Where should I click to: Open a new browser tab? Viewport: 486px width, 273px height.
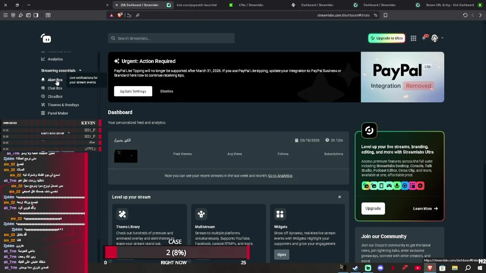coord(107,5)
